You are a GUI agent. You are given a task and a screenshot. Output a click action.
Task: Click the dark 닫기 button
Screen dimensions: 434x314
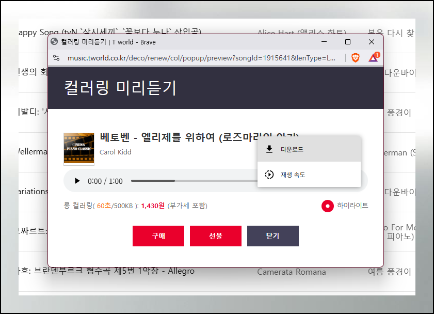(273, 236)
